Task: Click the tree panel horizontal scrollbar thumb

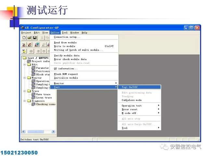Action: coord(35,131)
